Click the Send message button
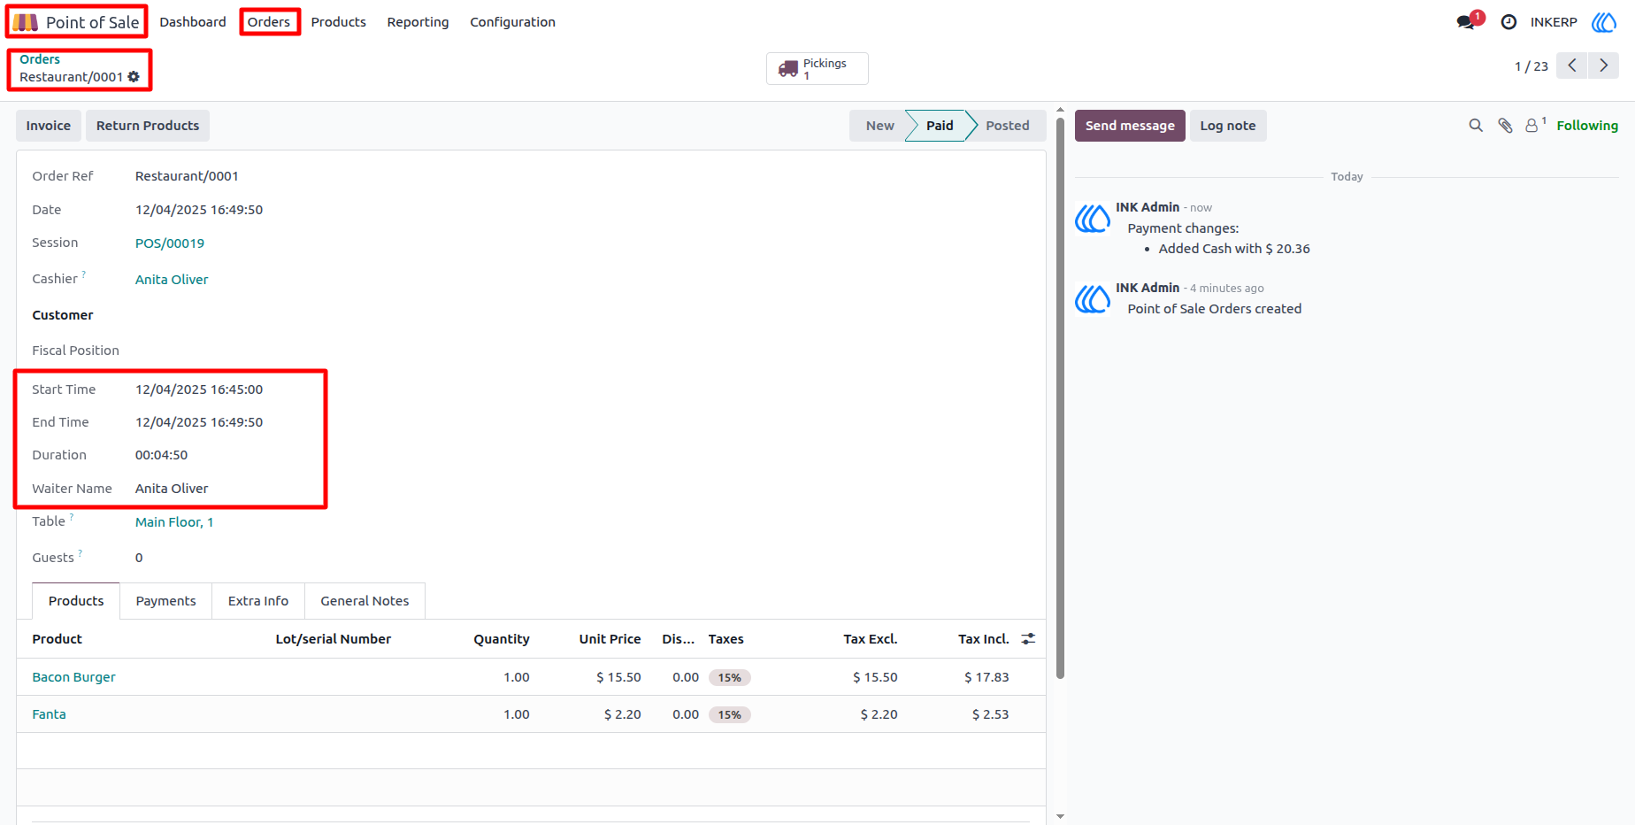This screenshot has height=825, width=1635. tap(1130, 126)
